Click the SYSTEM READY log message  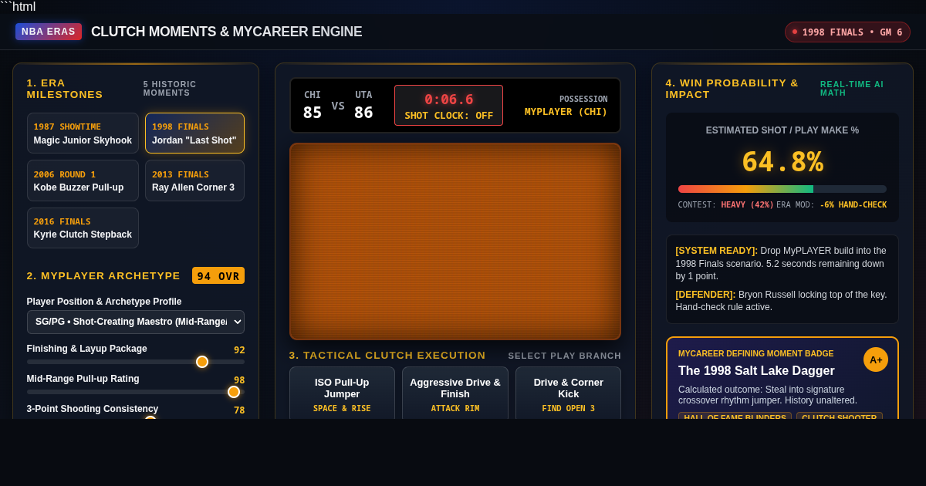click(782, 263)
